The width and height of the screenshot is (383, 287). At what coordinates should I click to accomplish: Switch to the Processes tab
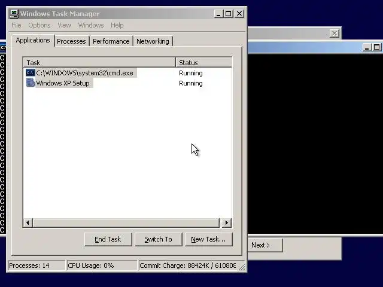click(71, 41)
